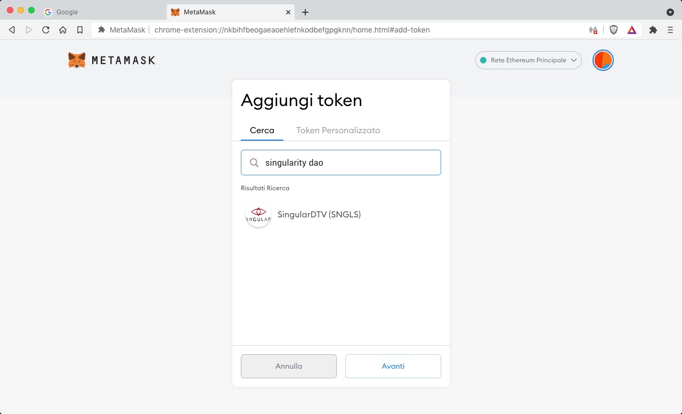This screenshot has height=414, width=682.
Task: Open the browser extensions puzzle icon
Action: tap(653, 30)
